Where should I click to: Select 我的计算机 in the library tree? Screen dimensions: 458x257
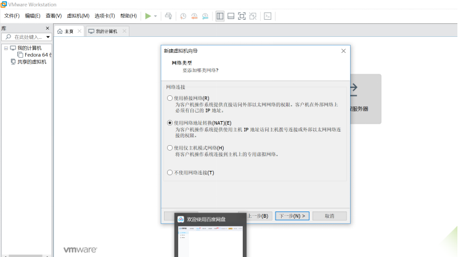tap(30, 48)
